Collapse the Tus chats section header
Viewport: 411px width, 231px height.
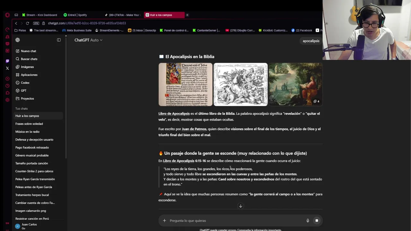tap(22, 108)
